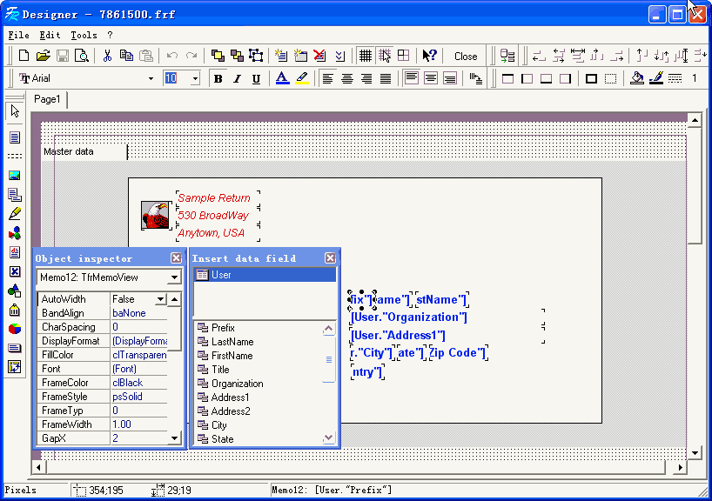This screenshot has height=501, width=712.
Task: Expand the font size dropdown
Action: tap(195, 78)
